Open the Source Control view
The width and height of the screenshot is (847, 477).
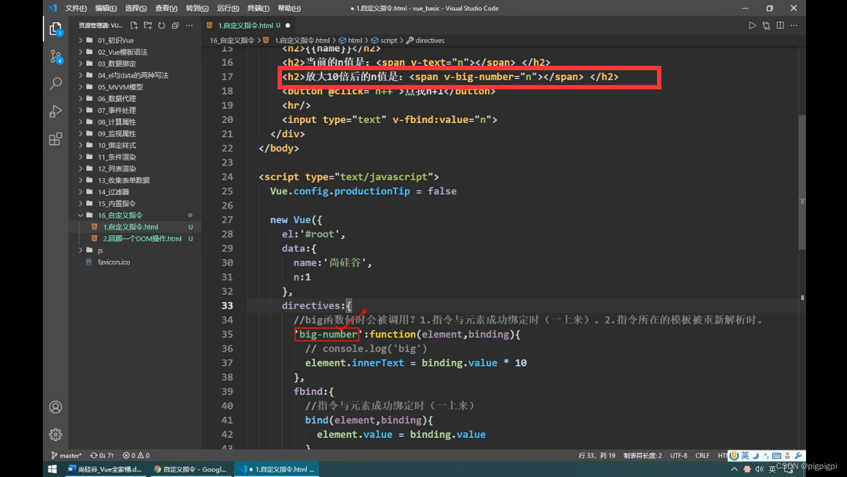coord(55,57)
